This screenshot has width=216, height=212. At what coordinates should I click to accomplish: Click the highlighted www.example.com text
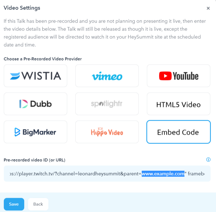click(163, 174)
